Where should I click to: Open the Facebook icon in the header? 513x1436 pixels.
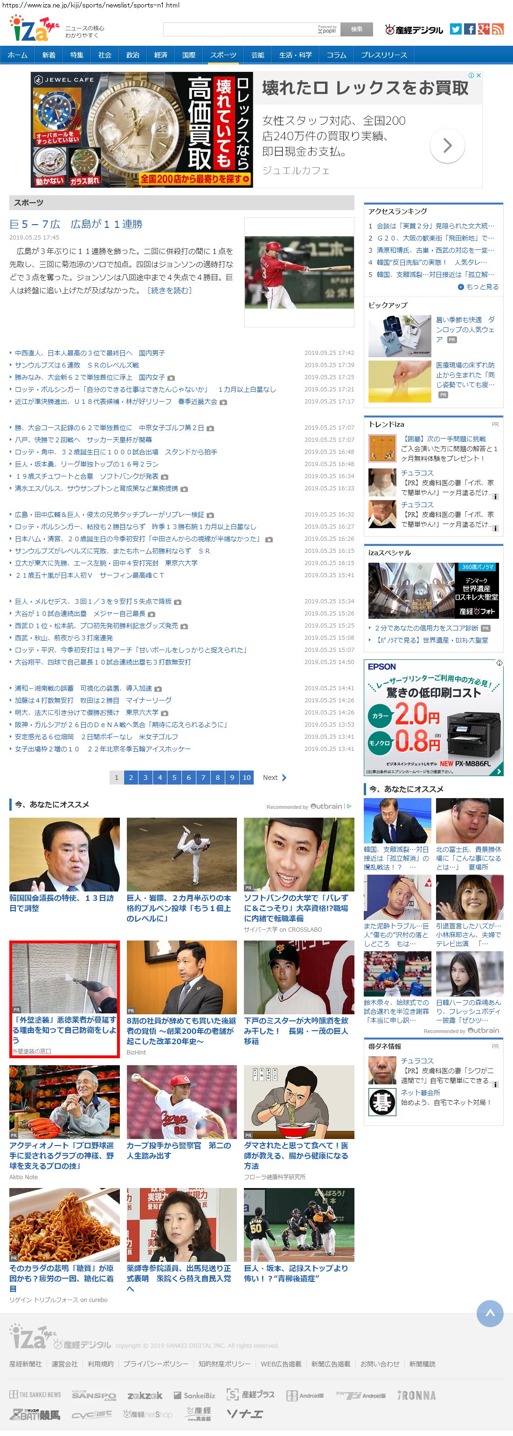(x=470, y=29)
